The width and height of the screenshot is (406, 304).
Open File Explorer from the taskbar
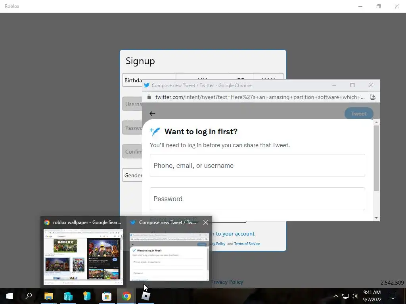(48, 296)
